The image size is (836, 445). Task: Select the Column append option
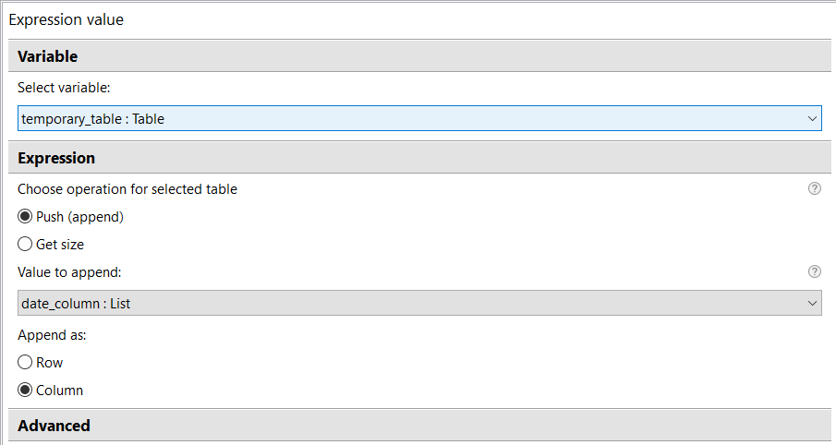(x=25, y=391)
